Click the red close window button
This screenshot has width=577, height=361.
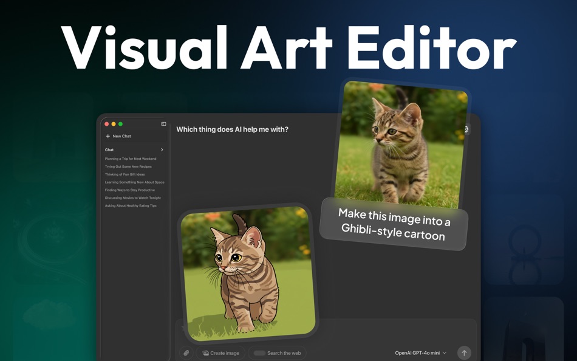click(x=107, y=124)
